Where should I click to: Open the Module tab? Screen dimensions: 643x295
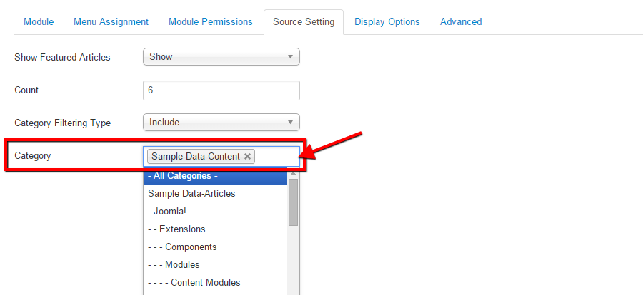click(39, 22)
